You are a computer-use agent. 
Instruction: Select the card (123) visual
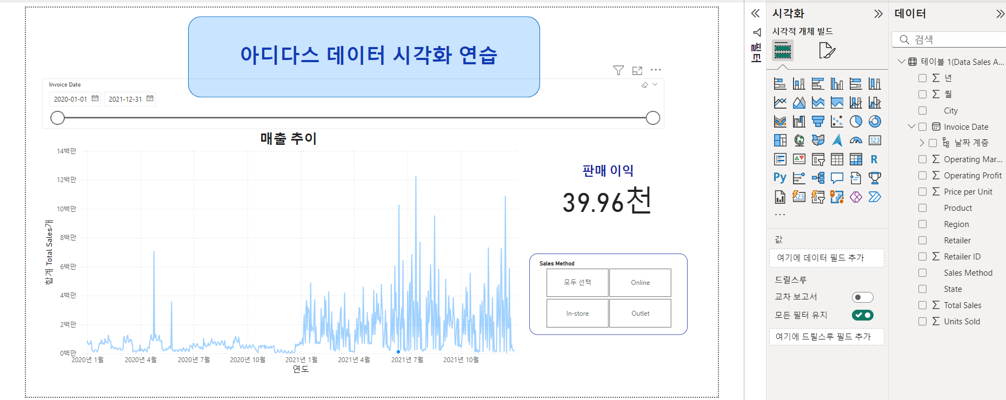875,141
